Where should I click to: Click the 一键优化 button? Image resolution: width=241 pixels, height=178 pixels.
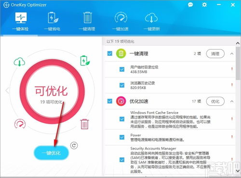click(51, 153)
